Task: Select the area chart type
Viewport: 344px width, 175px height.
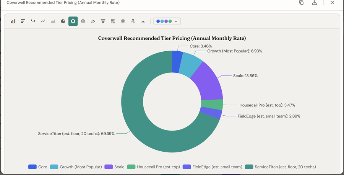Action: tap(53, 21)
